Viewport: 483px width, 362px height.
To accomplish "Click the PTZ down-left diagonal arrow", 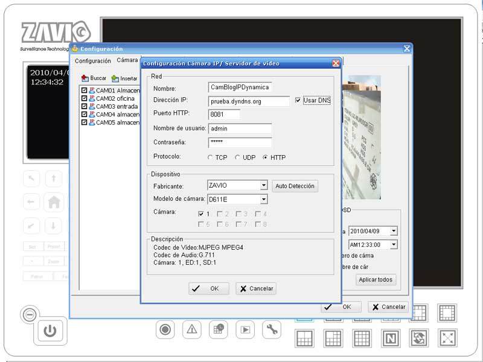I will pyautogui.click(x=31, y=226).
